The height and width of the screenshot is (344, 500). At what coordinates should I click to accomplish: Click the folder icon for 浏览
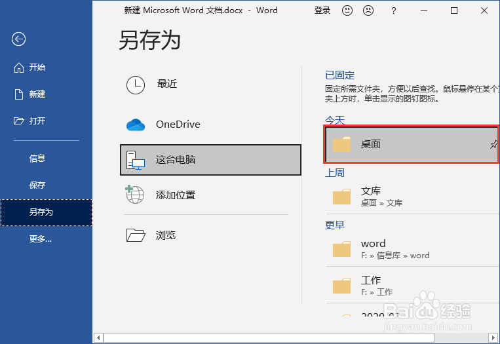[x=136, y=235]
